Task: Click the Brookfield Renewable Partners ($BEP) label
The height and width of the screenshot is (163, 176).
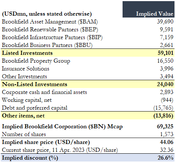Action: [x=50, y=29]
